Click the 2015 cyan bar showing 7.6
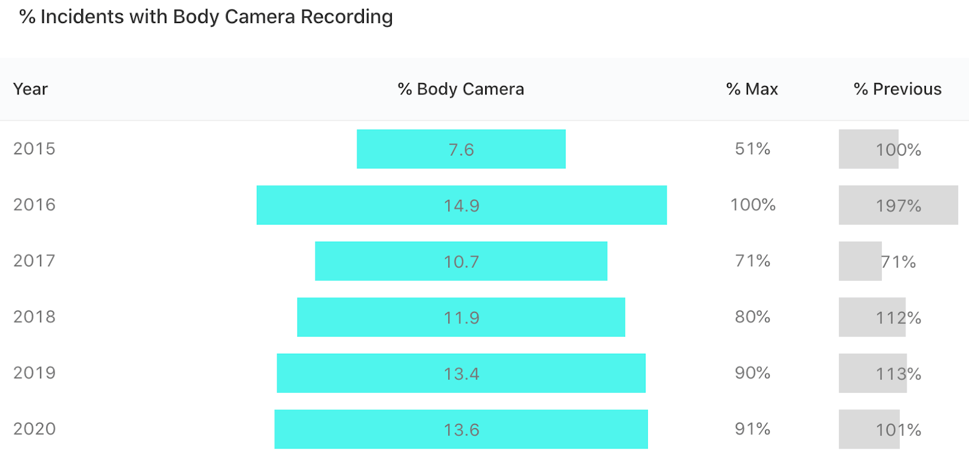This screenshot has height=465, width=969. 461,149
